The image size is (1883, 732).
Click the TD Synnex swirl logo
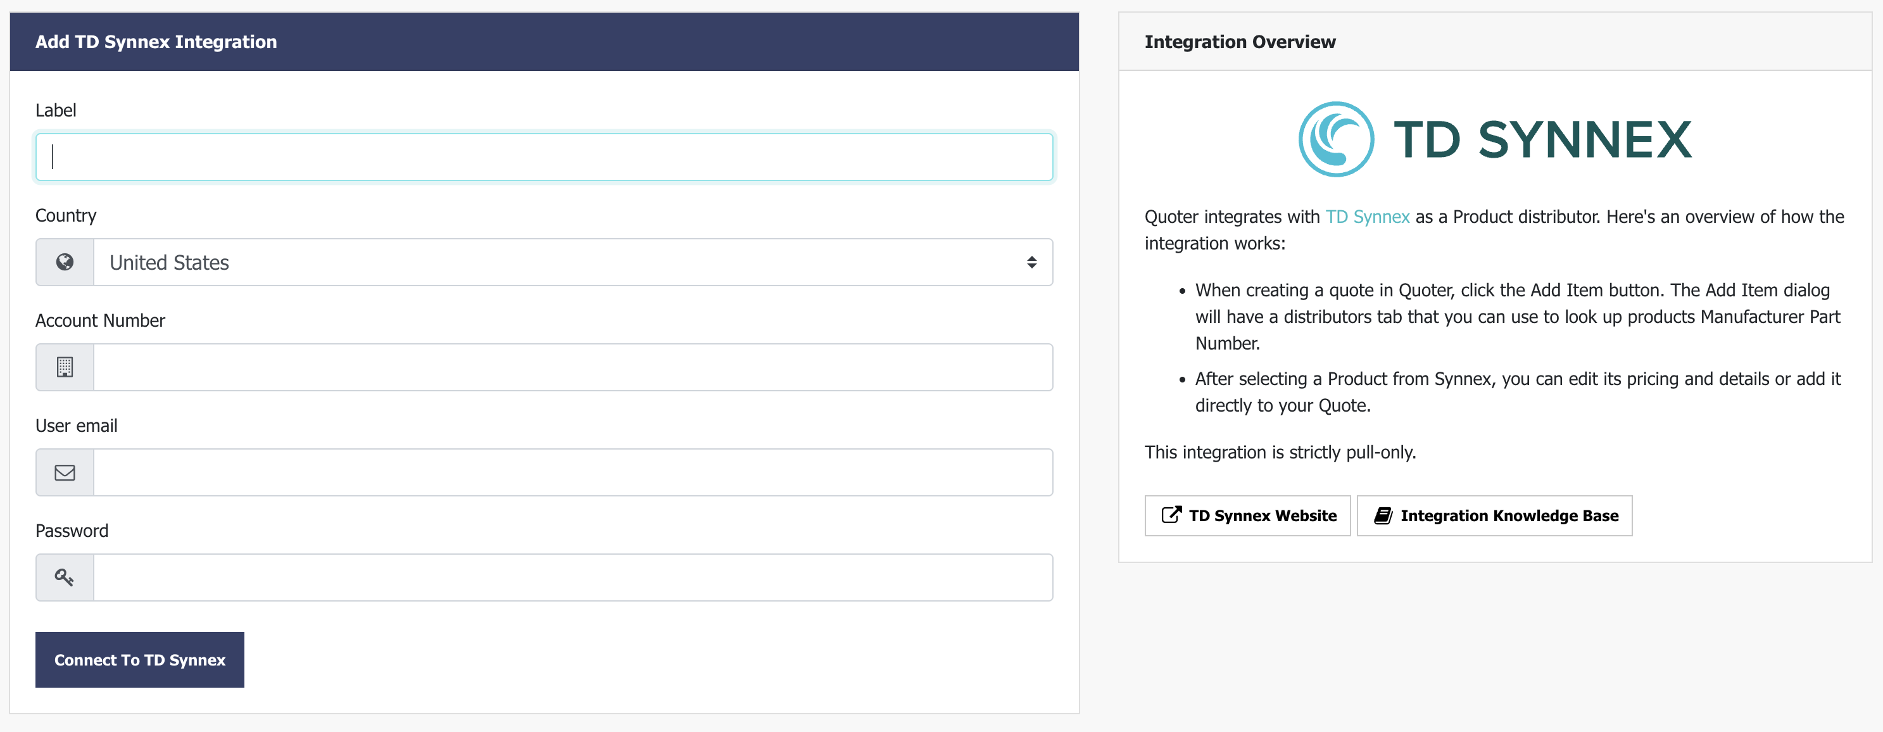click(x=1336, y=139)
